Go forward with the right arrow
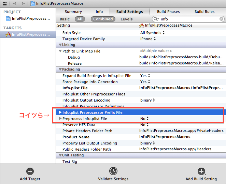 click(x=23, y=3)
